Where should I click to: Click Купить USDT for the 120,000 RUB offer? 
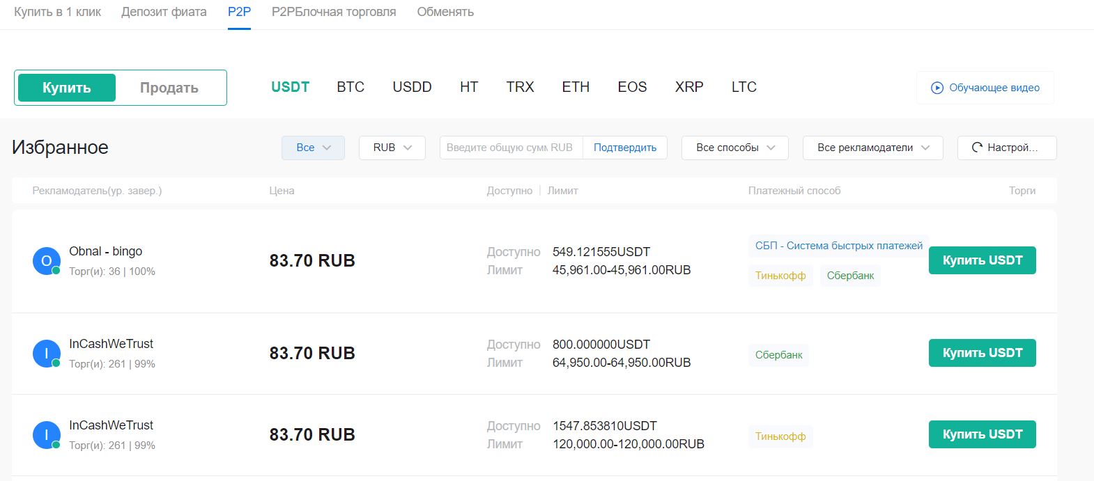pos(983,434)
